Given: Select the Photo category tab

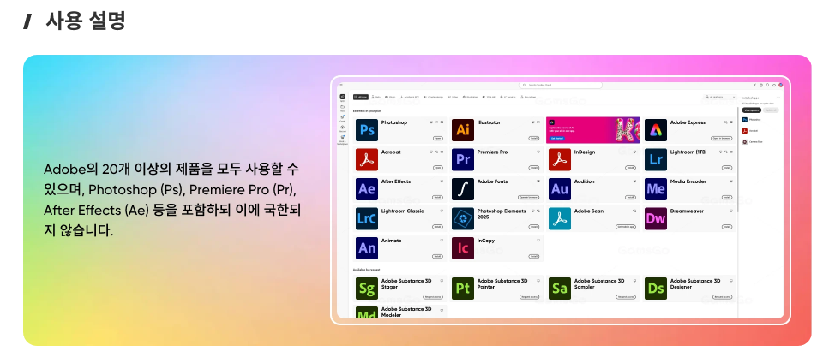Looking at the screenshot, I should pos(390,97).
